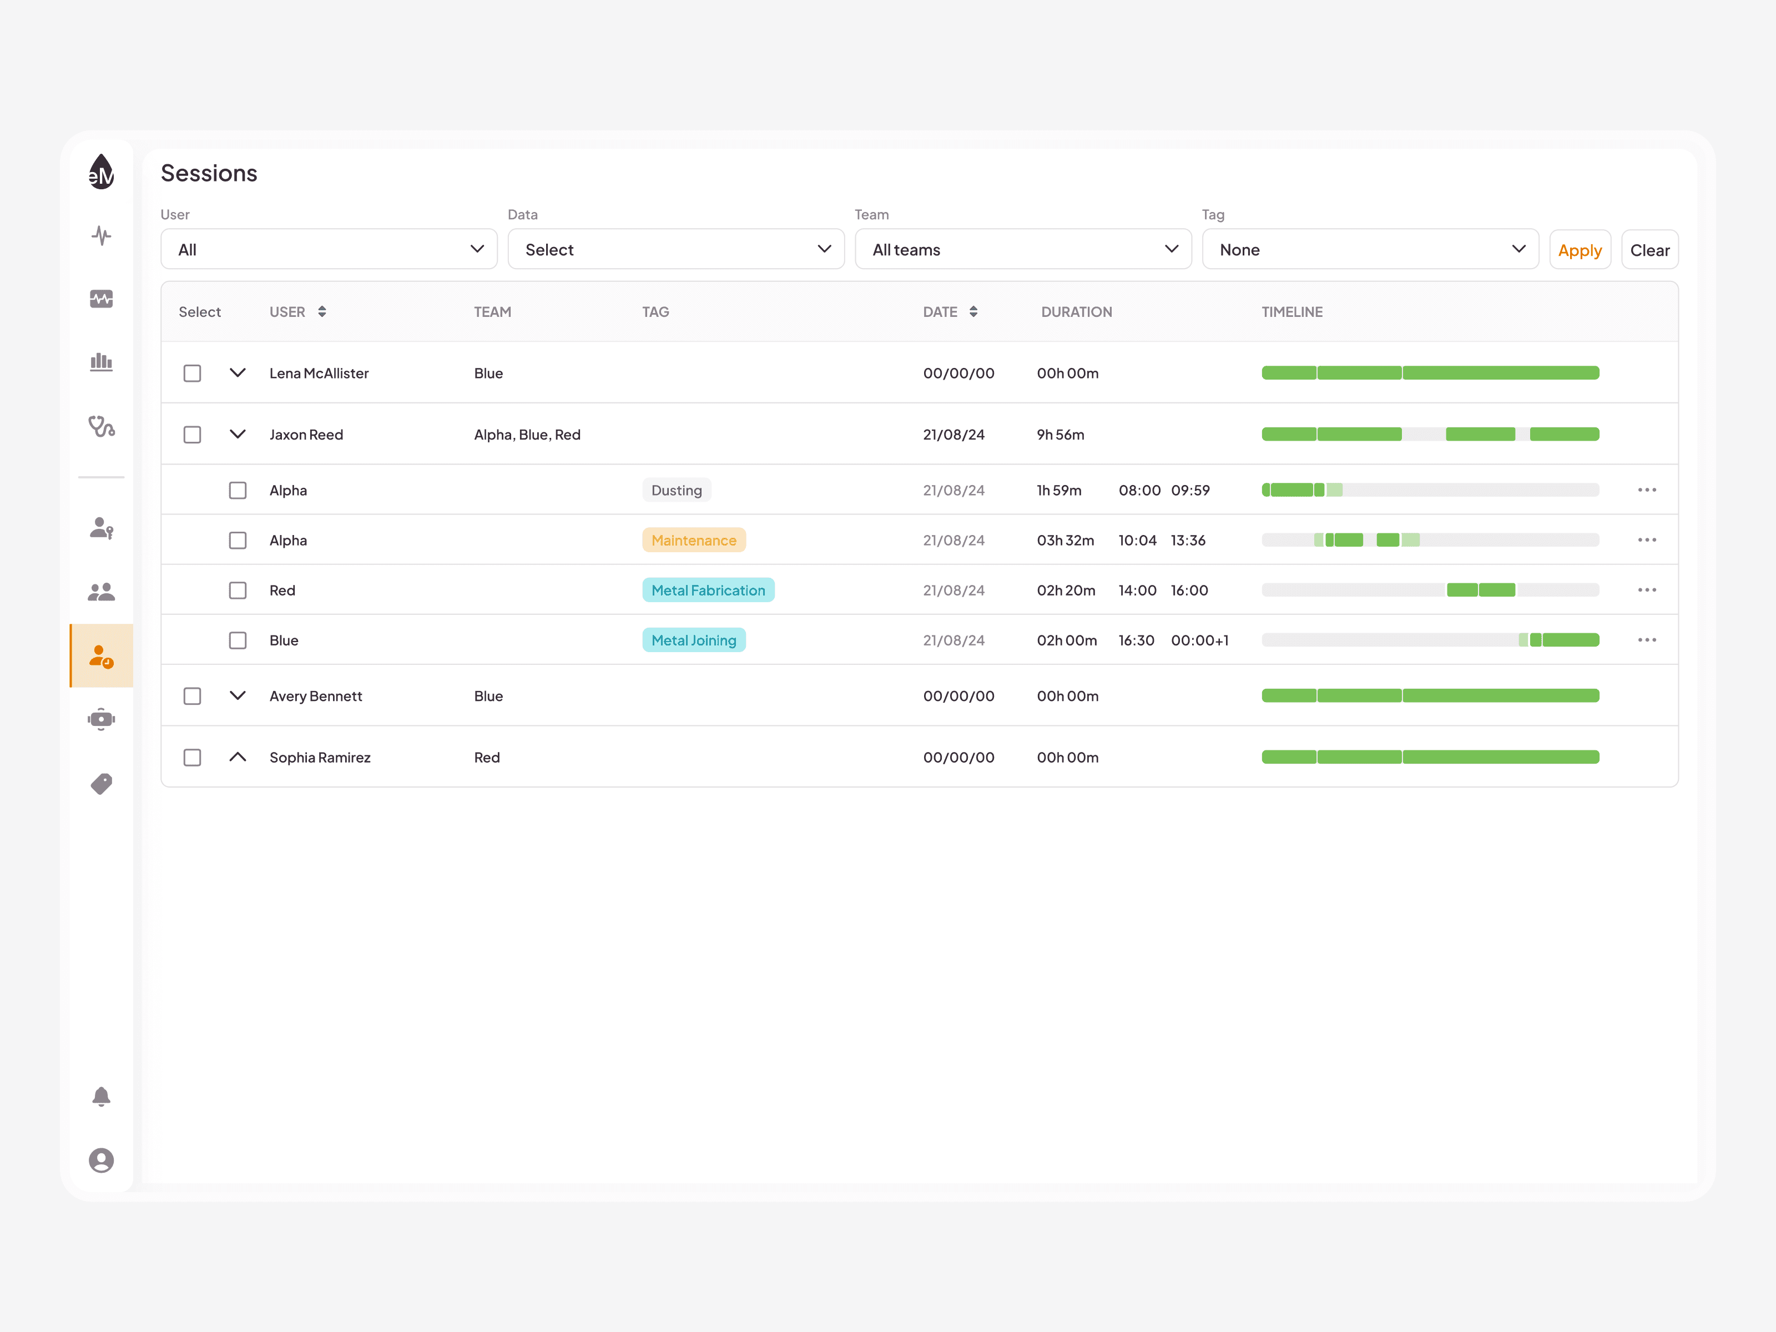Viewport: 1776px width, 1332px height.
Task: Click Sophia Ramirez's timeline bar
Action: point(1431,757)
